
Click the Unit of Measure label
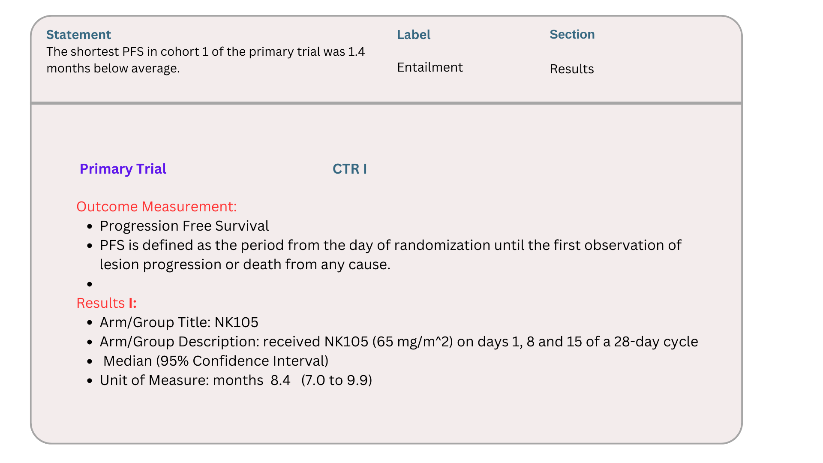[x=181, y=380]
